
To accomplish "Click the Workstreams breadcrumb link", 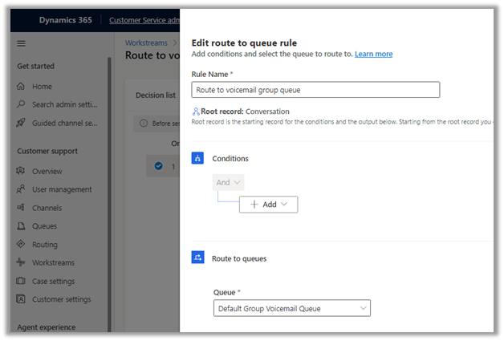I will point(145,43).
